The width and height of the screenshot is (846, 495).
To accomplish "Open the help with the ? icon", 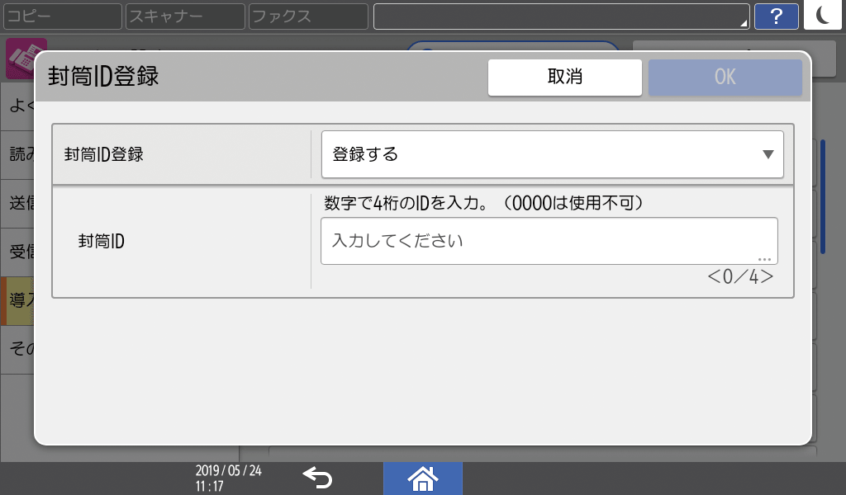I will point(777,16).
